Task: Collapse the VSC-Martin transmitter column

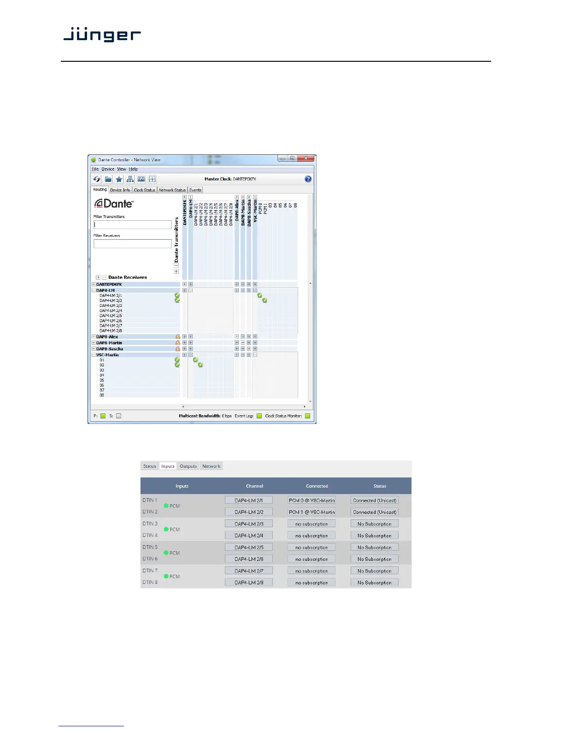Action: point(255,197)
